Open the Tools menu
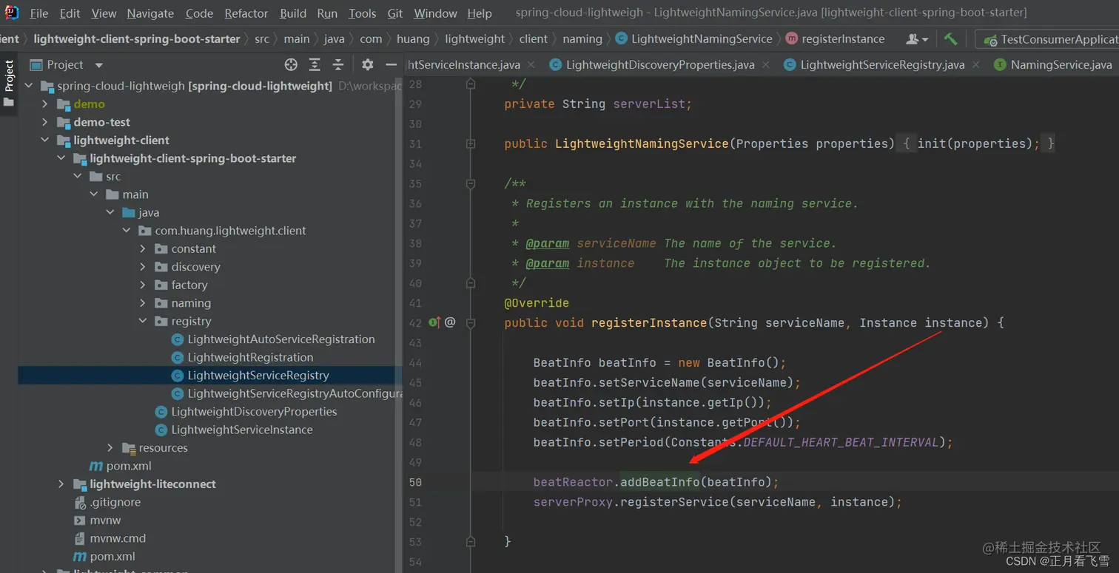This screenshot has width=1119, height=573. 363,13
